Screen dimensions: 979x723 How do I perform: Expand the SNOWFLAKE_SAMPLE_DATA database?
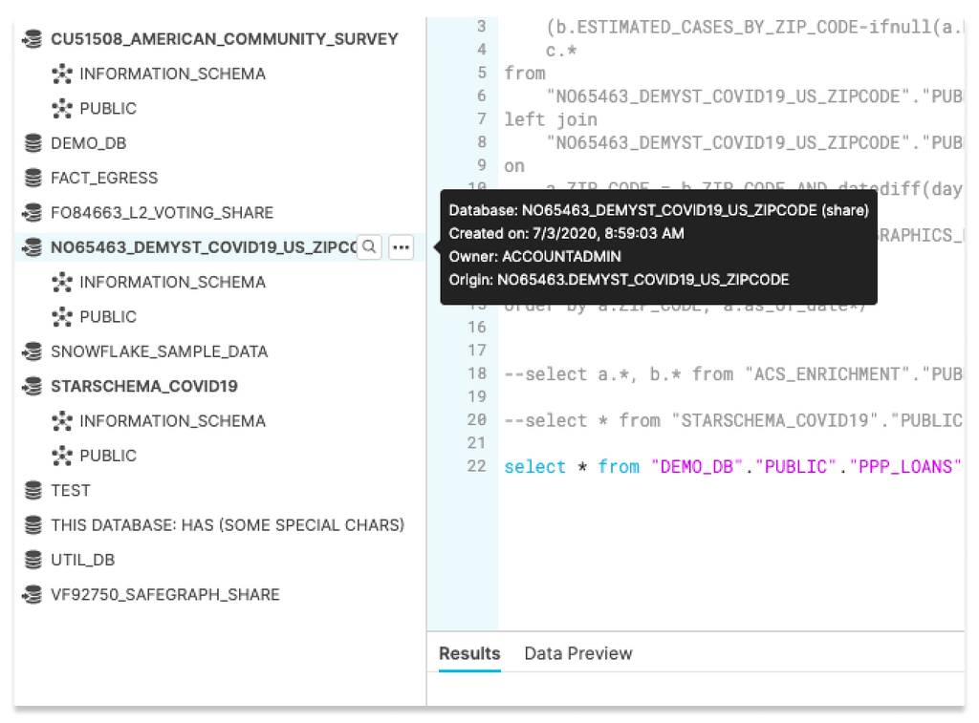point(160,351)
